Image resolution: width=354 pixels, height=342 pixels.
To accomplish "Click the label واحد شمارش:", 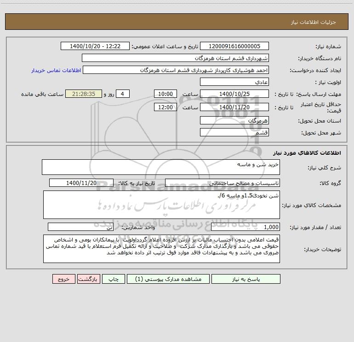I will (x=138, y=228).
